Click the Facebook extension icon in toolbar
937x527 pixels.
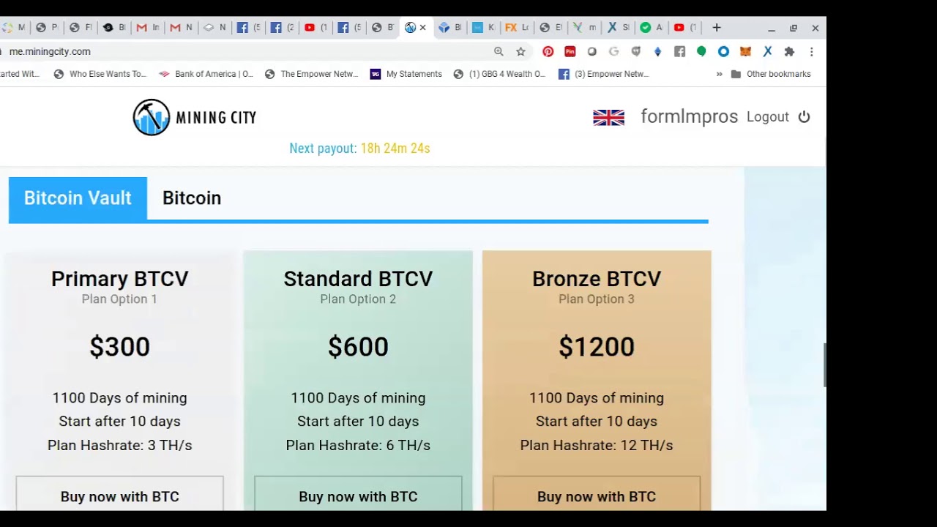click(679, 51)
